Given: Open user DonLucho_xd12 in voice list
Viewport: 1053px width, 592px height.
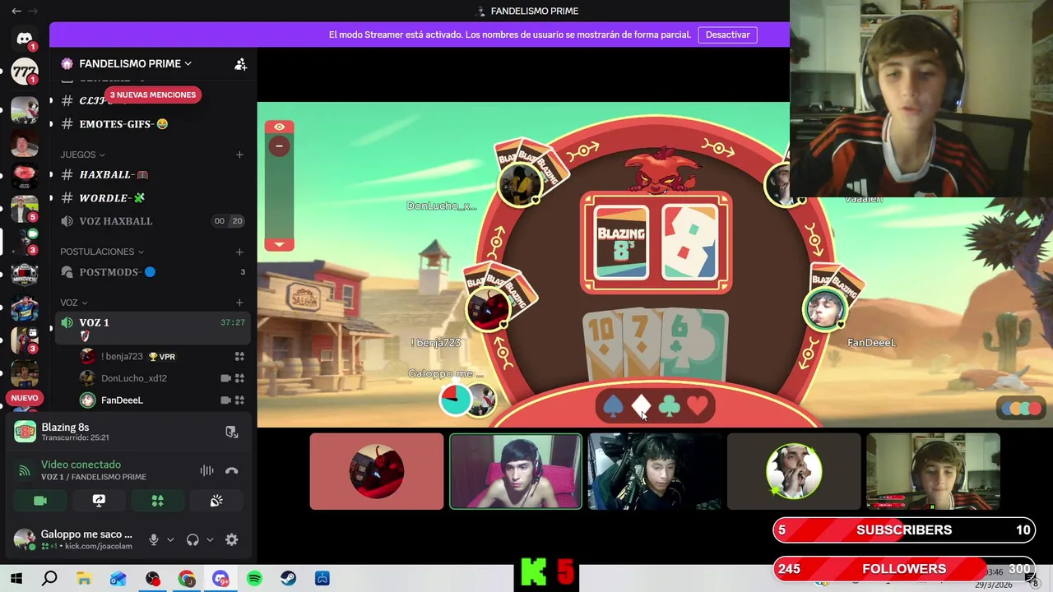Looking at the screenshot, I should pos(133,378).
